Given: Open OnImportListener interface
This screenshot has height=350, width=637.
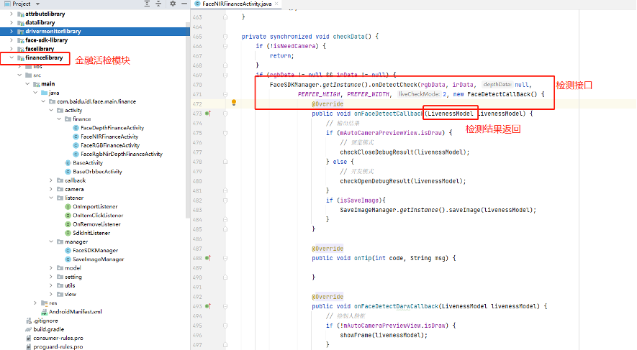Looking at the screenshot, I should (x=95, y=207).
